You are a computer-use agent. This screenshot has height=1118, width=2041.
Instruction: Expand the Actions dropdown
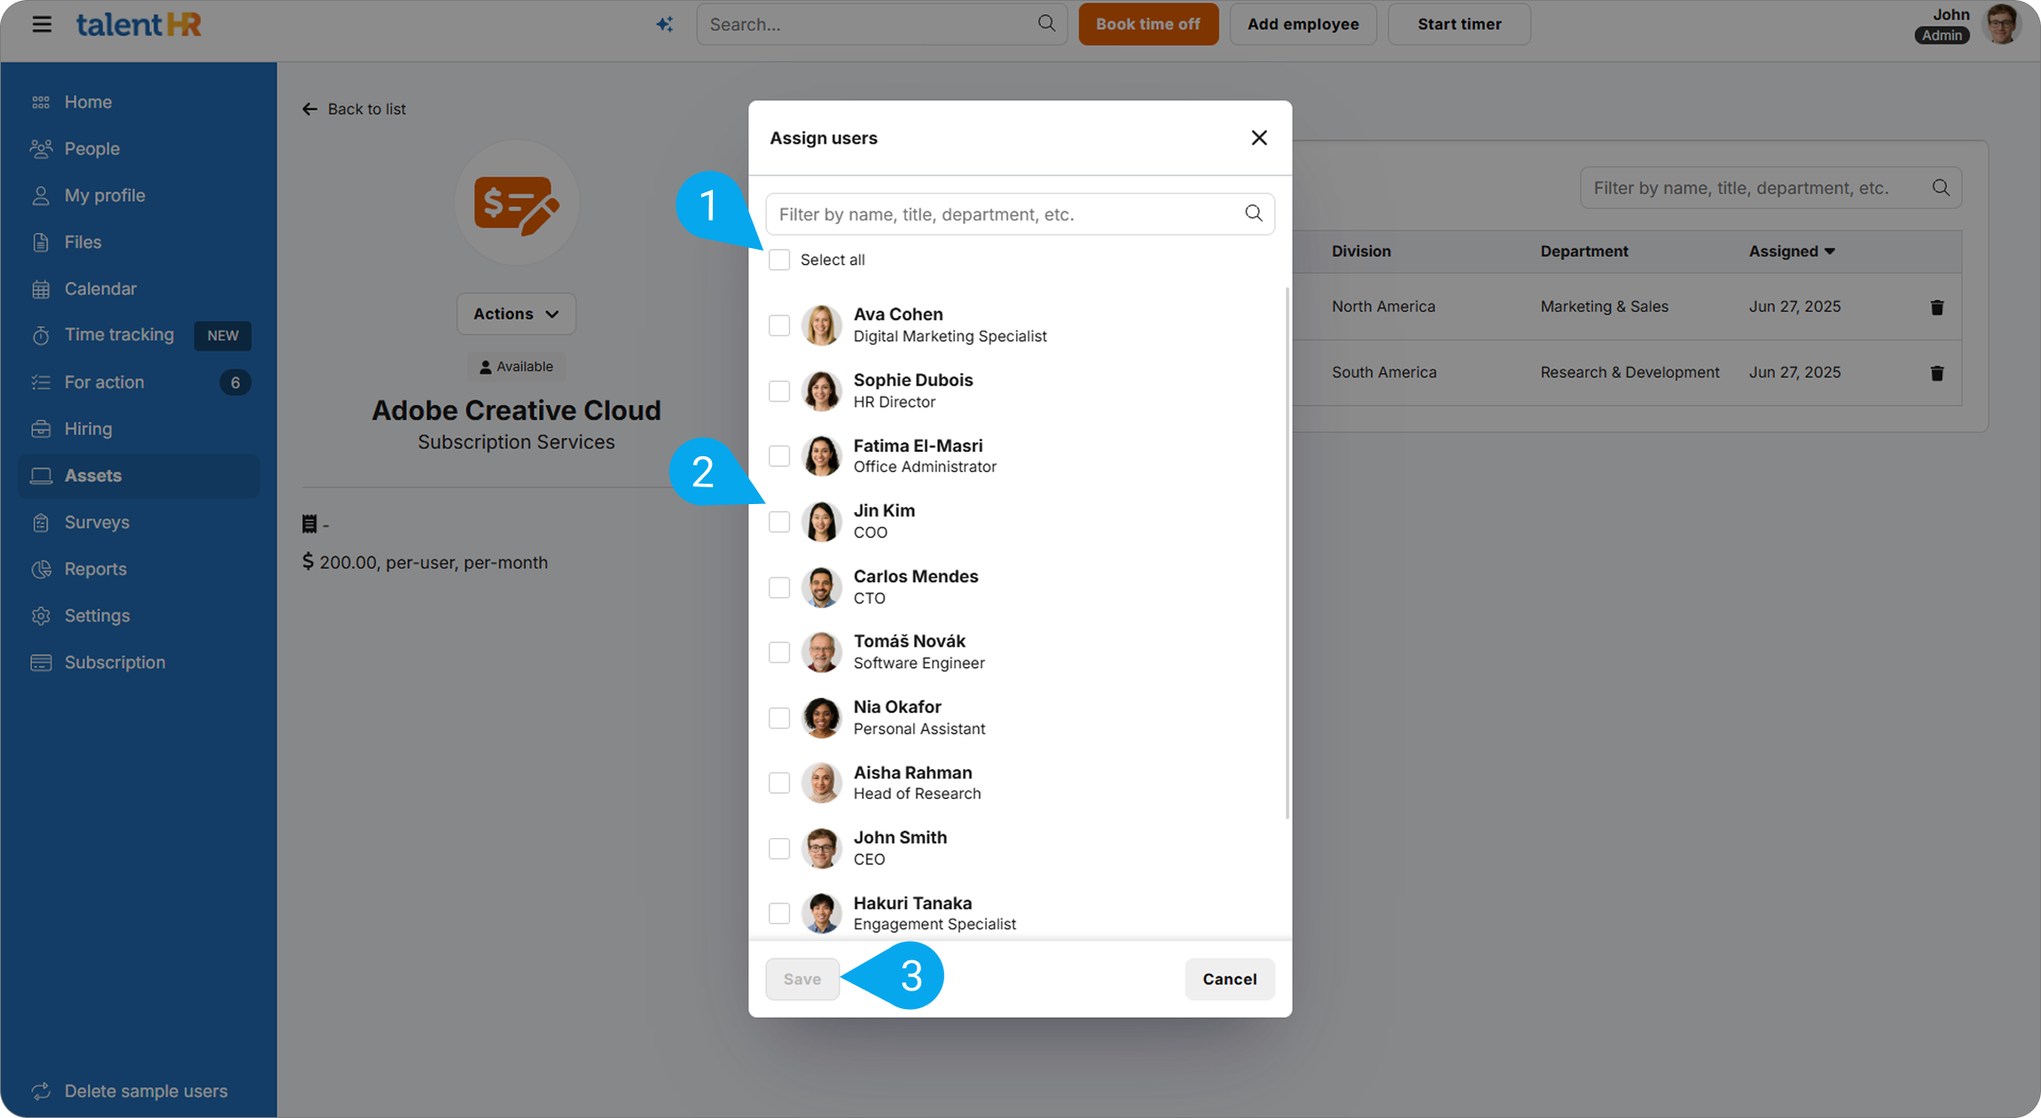[x=516, y=314]
